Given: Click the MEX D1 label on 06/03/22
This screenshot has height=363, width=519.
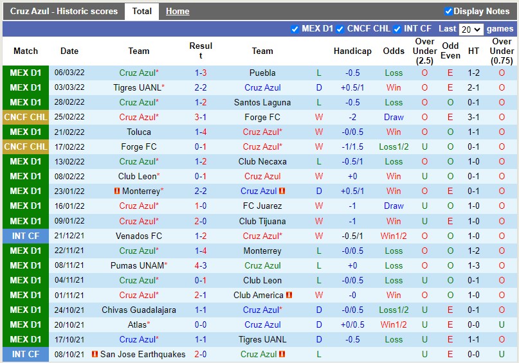Looking at the screenshot, I should point(26,73).
